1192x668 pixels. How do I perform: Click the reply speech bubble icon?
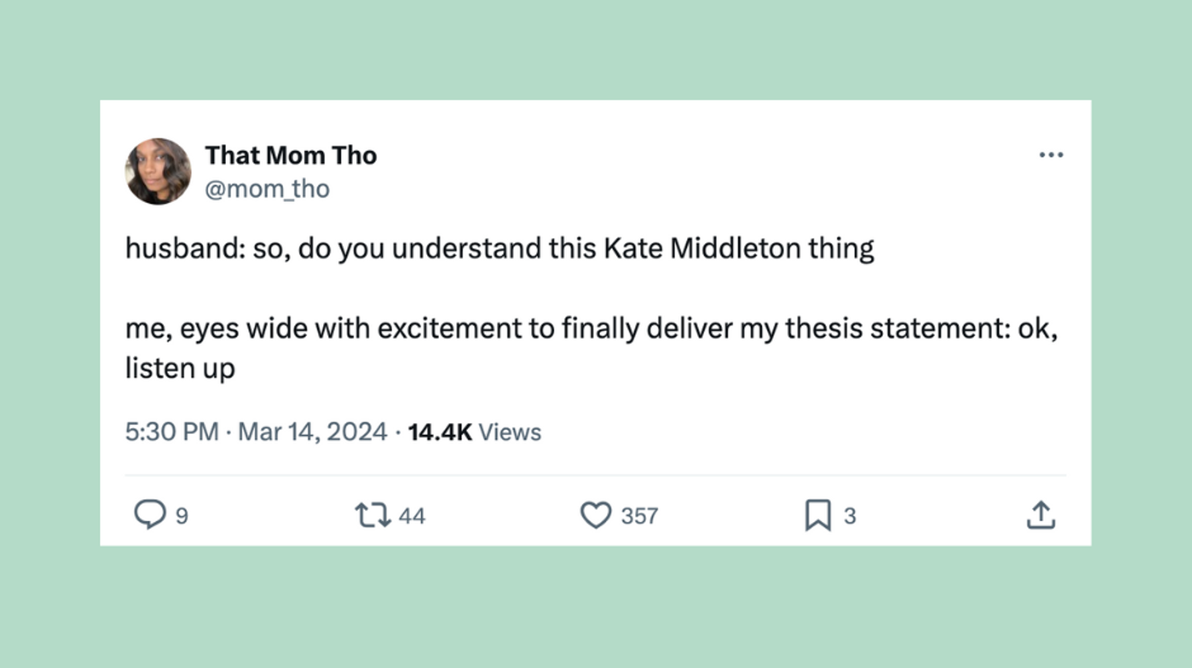tap(150, 515)
